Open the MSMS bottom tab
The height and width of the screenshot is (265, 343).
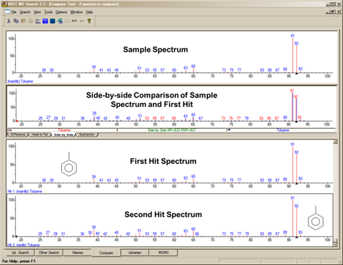(x=164, y=252)
